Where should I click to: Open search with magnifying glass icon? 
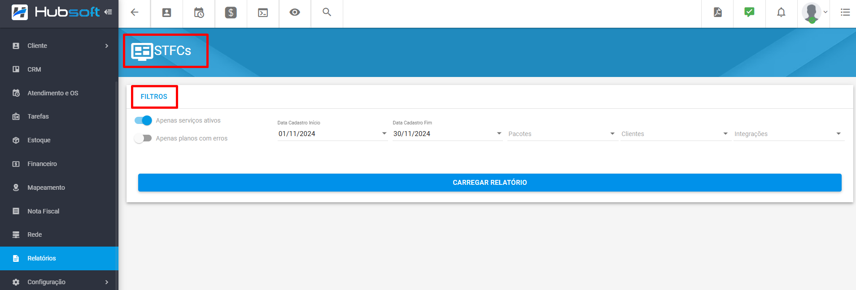pyautogui.click(x=327, y=12)
